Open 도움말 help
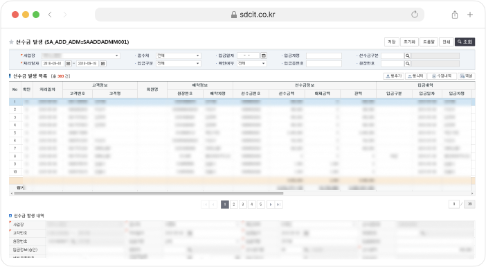Image resolution: width=486 pixels, height=267 pixels. [429, 42]
